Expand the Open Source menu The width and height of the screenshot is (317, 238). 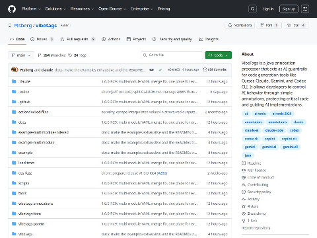pyautogui.click(x=112, y=9)
